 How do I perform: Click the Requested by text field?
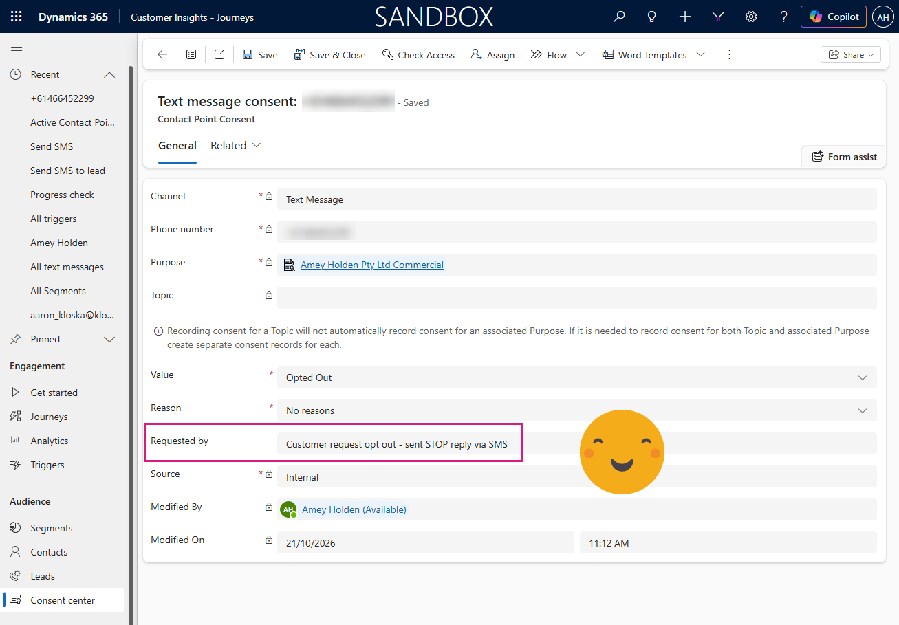pyautogui.click(x=577, y=443)
